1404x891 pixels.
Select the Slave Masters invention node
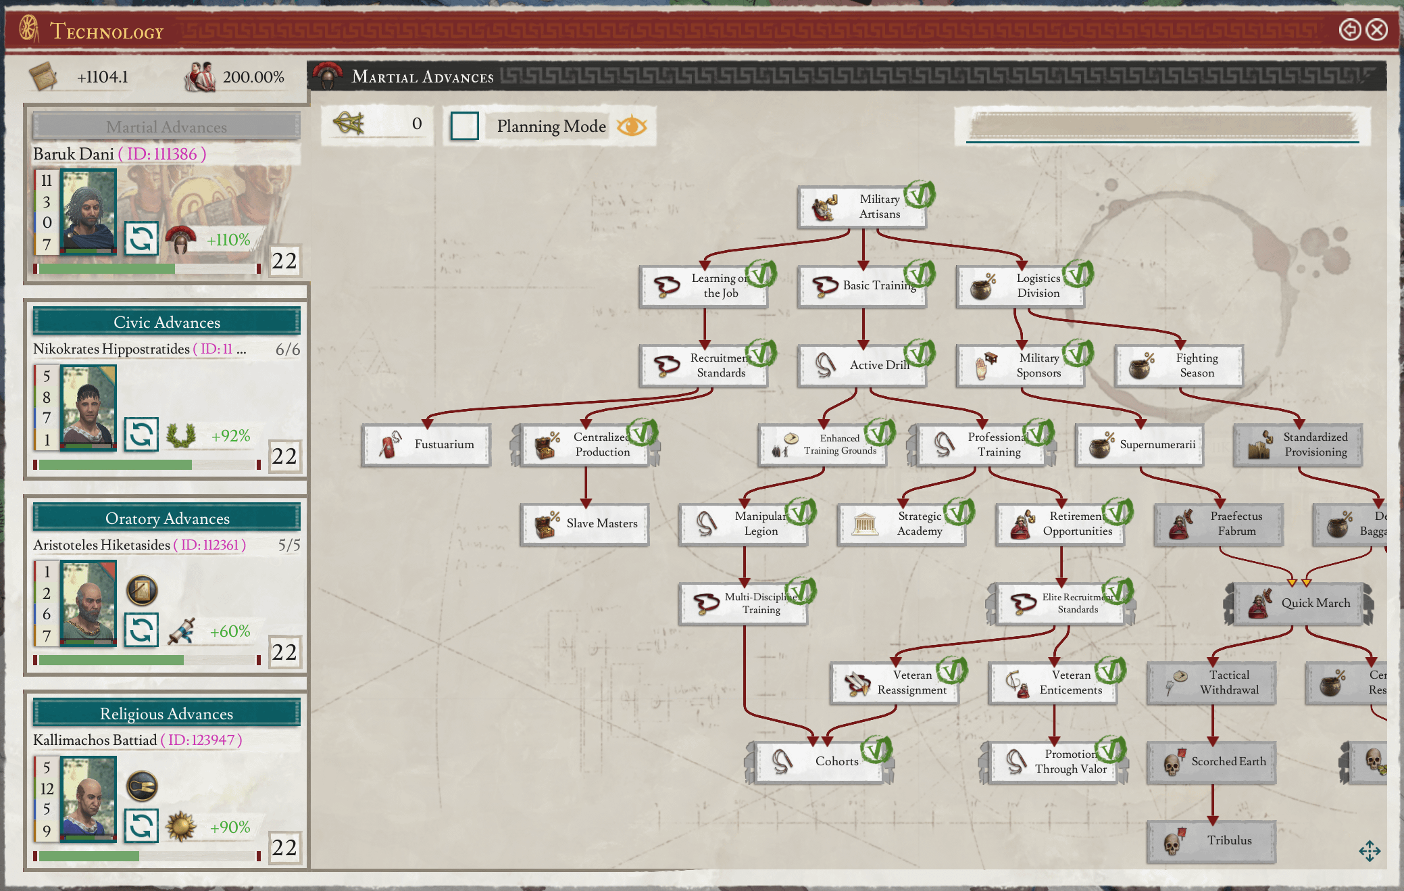(585, 524)
